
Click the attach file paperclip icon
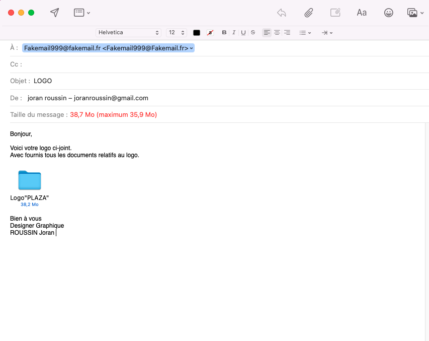(309, 13)
